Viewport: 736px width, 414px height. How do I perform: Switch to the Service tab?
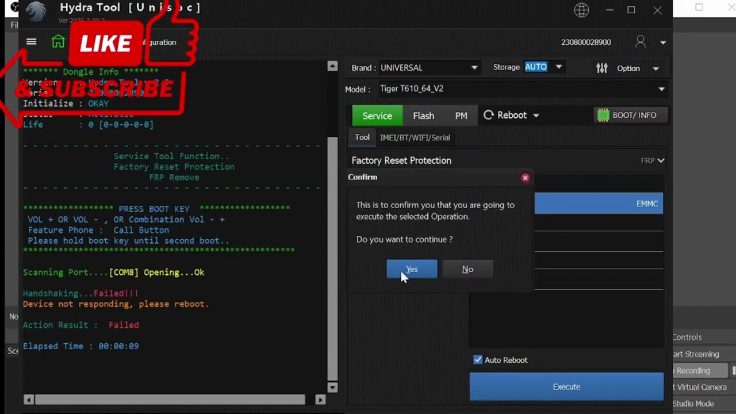click(x=377, y=116)
